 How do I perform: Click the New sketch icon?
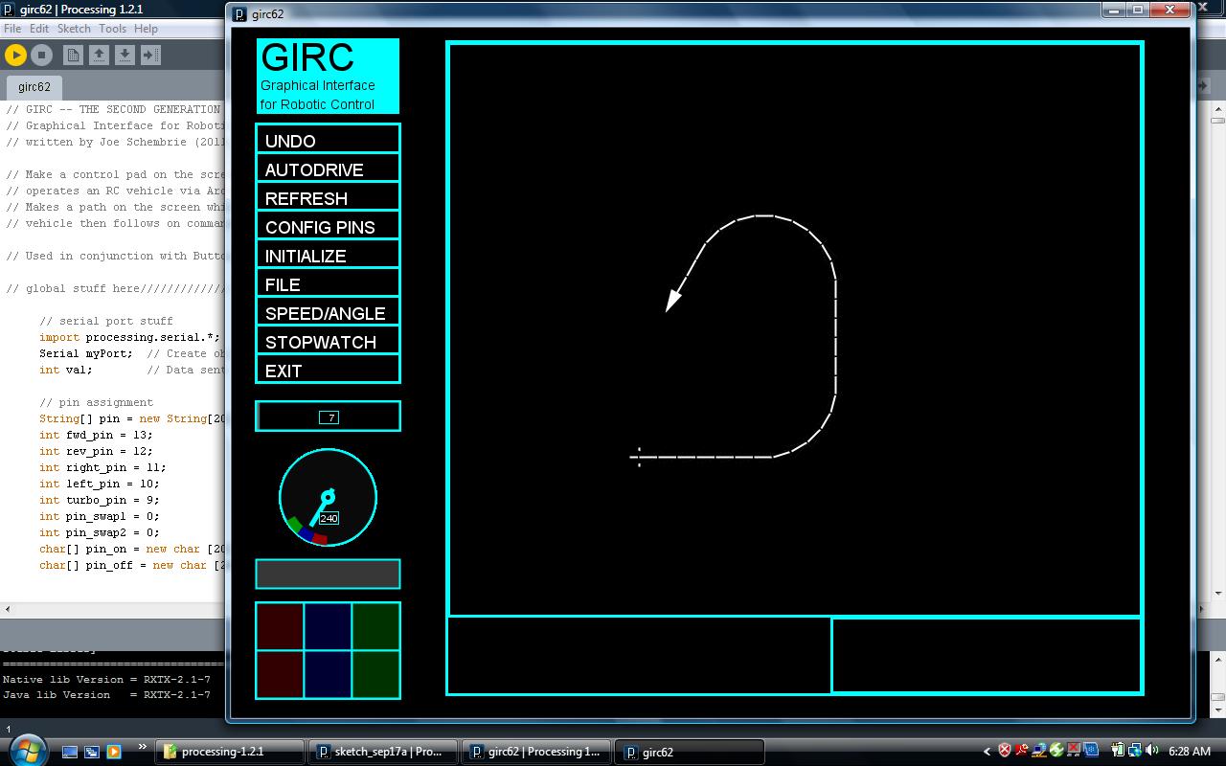(x=73, y=56)
